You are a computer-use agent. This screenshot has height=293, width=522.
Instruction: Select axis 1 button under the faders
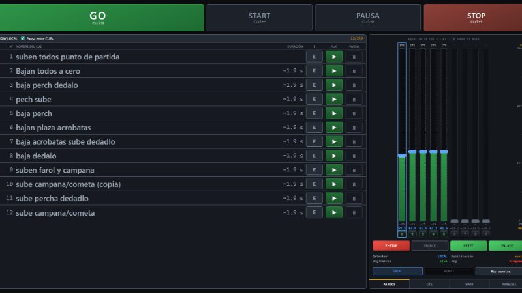coord(402,234)
